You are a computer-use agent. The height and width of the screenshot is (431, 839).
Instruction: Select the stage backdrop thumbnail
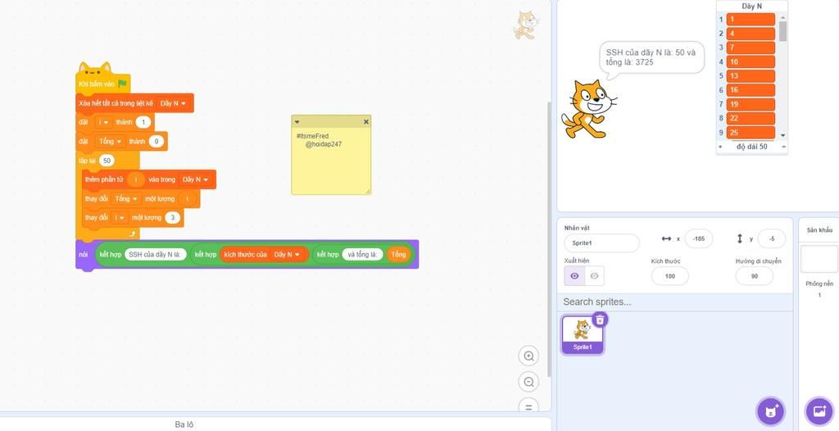coord(819,259)
